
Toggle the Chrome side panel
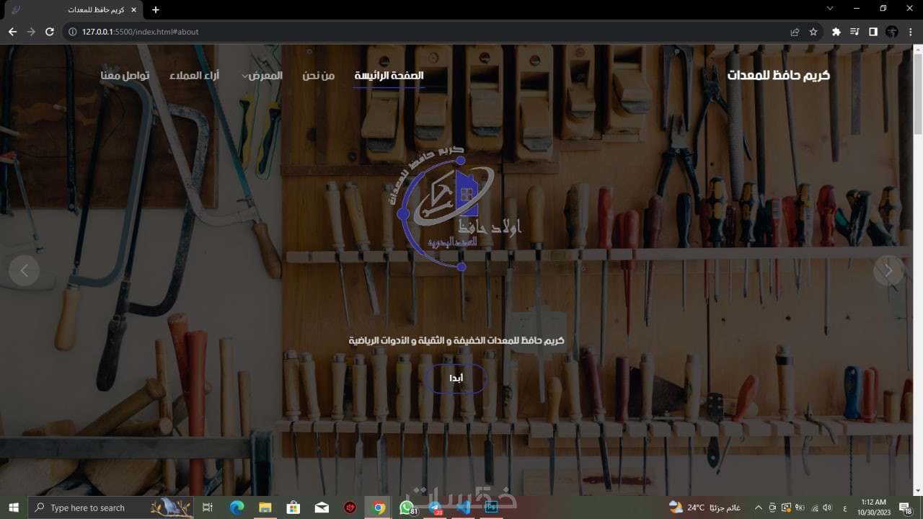pyautogui.click(x=873, y=32)
